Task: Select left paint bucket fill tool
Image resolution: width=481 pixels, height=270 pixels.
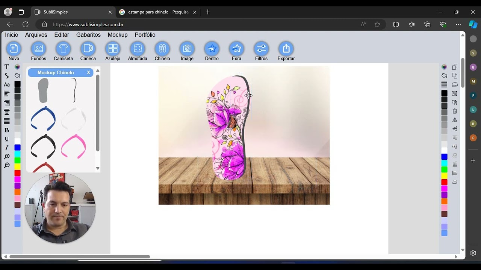Action: pos(17,76)
